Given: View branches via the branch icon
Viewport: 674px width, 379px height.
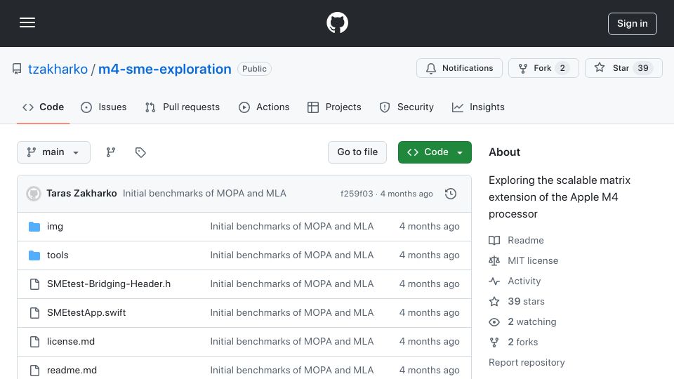Looking at the screenshot, I should [111, 152].
